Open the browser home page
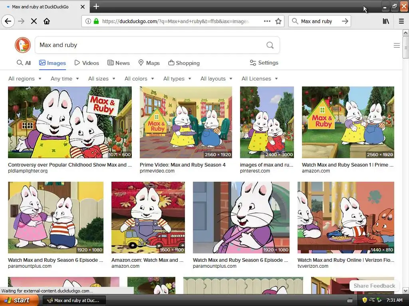The height and width of the screenshot is (306, 409). coord(47,21)
